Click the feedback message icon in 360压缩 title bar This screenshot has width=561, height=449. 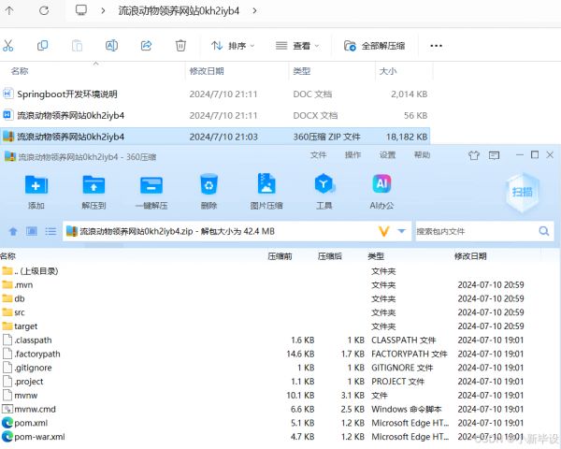click(494, 155)
